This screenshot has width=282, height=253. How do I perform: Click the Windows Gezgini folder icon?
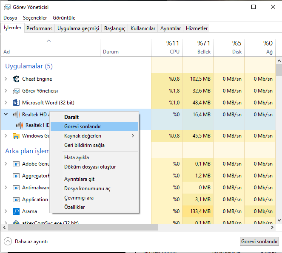tap(16, 136)
